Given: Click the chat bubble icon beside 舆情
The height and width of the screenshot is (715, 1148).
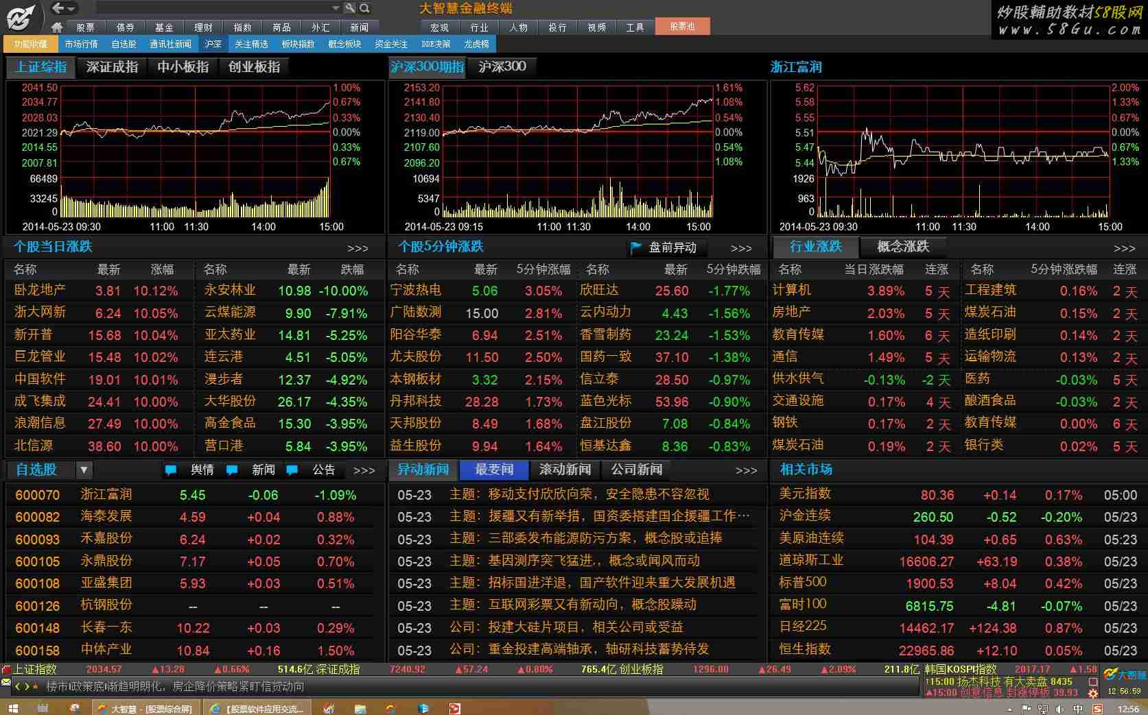Looking at the screenshot, I should 170,470.
